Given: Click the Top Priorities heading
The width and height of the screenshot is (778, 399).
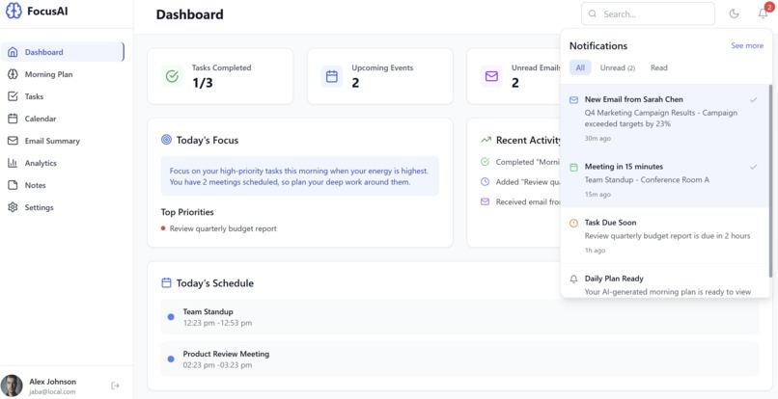Looking at the screenshot, I should 187,212.
